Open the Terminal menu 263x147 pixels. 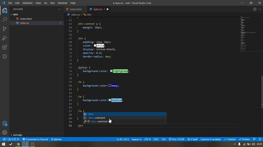tap(62, 3)
